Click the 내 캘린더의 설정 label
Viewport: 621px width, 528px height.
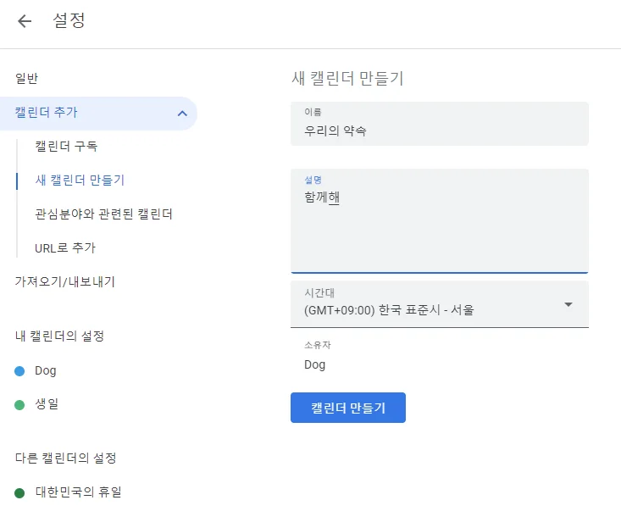tap(59, 336)
